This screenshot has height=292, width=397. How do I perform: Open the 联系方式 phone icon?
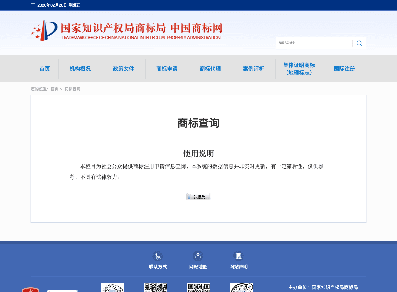pyautogui.click(x=158, y=256)
